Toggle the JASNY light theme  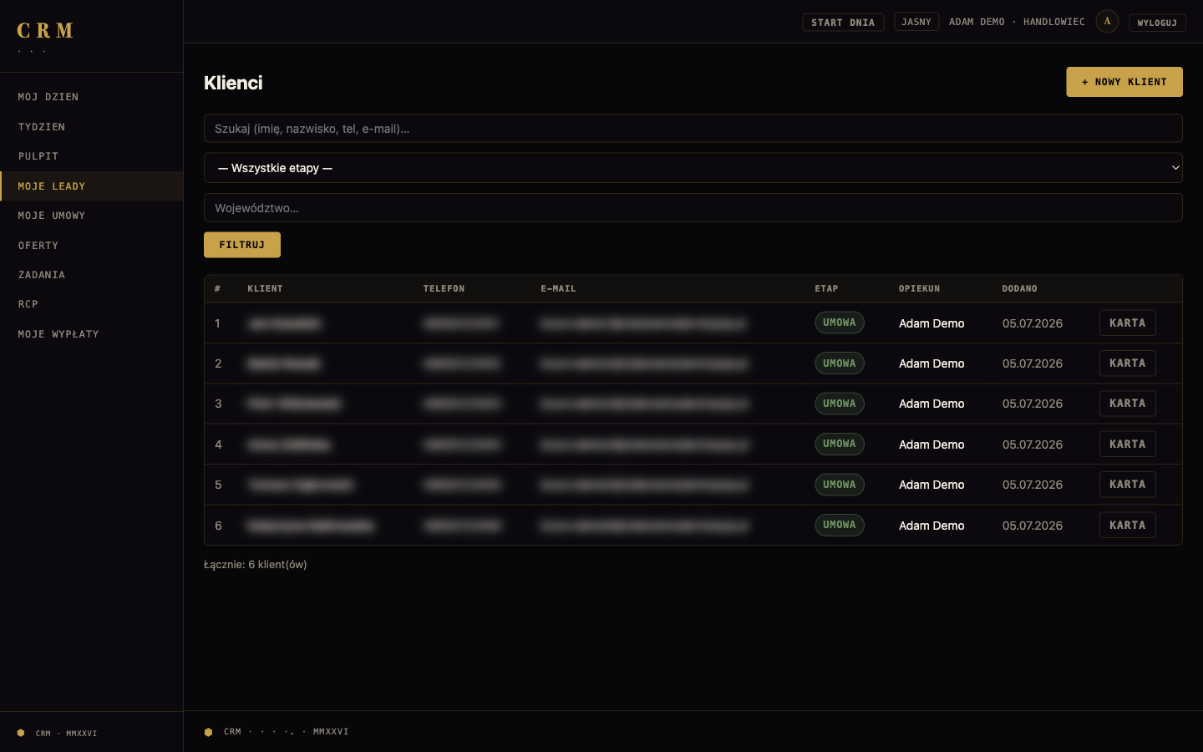pyautogui.click(x=916, y=22)
